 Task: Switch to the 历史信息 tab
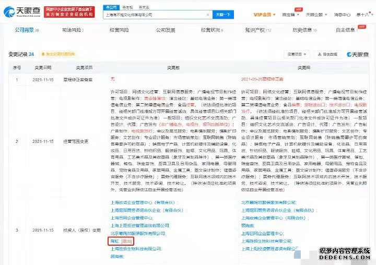coord(304,30)
